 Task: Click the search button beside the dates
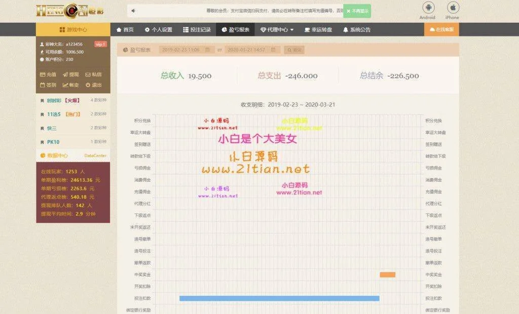coord(294,50)
